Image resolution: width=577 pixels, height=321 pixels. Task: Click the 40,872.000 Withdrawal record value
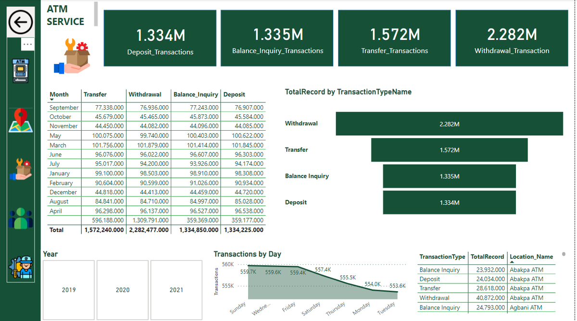pos(489,298)
